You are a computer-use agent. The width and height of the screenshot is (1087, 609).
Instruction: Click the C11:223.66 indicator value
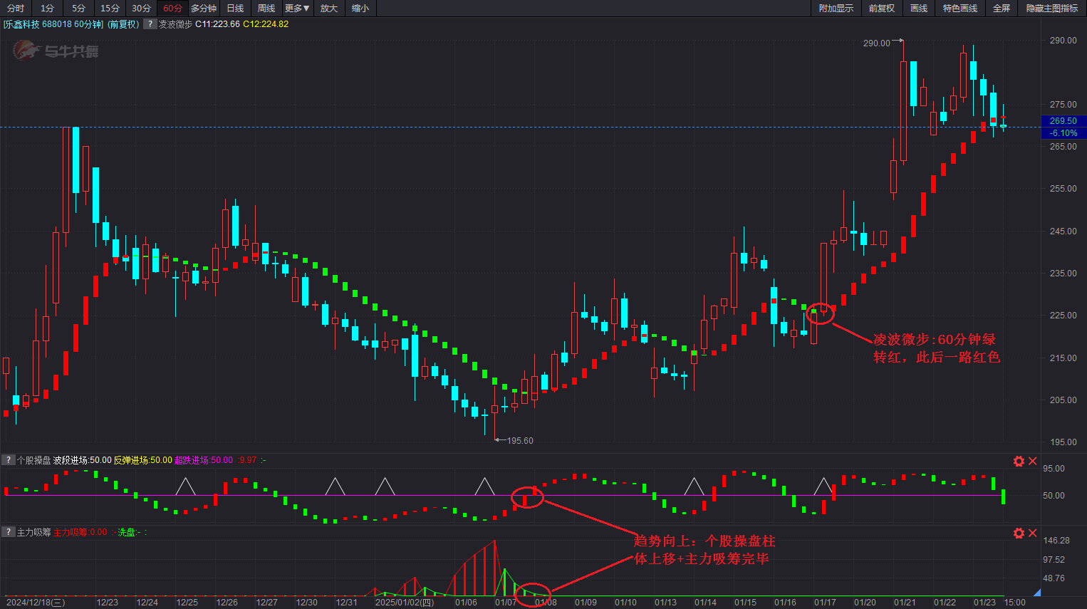[x=217, y=24]
